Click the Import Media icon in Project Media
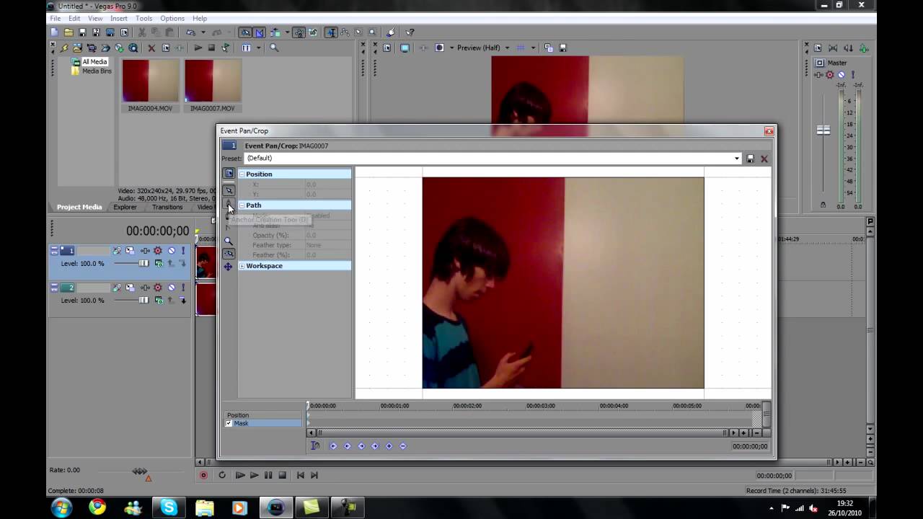This screenshot has height=519, width=923. click(77, 48)
